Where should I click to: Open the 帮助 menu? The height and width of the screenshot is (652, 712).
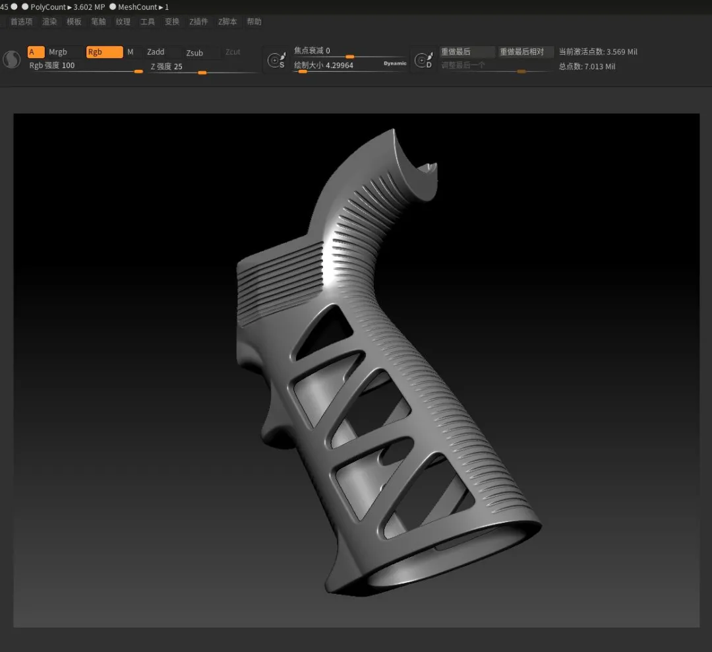254,22
